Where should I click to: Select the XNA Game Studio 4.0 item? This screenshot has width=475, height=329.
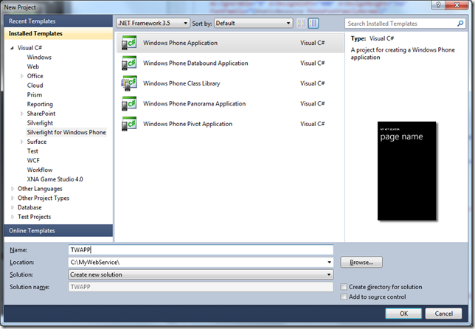pos(55,179)
